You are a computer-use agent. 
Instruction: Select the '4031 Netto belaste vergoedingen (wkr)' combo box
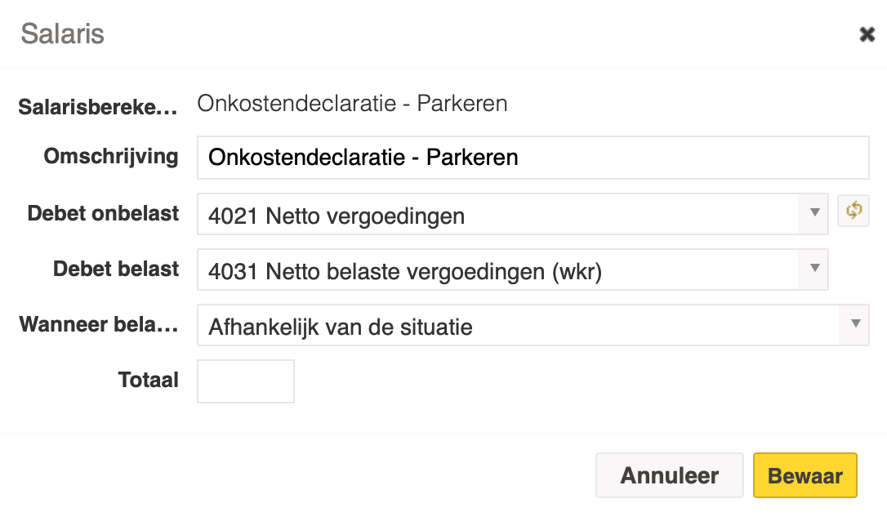pyautogui.click(x=512, y=269)
